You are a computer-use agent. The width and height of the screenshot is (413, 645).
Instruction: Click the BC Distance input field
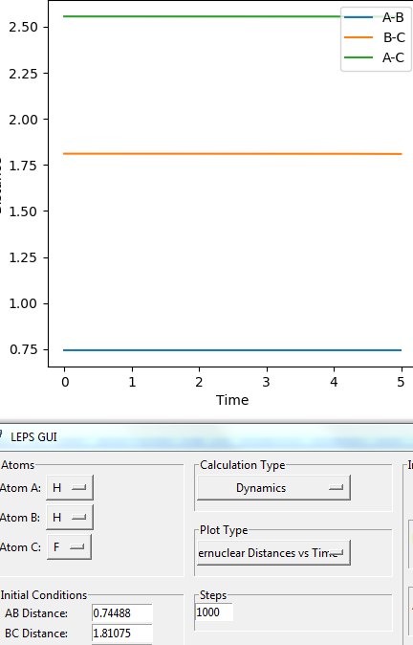click(x=122, y=634)
